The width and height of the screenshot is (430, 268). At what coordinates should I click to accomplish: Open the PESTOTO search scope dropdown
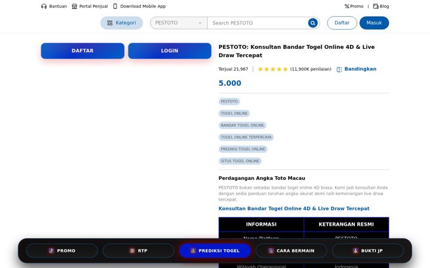coord(179,23)
